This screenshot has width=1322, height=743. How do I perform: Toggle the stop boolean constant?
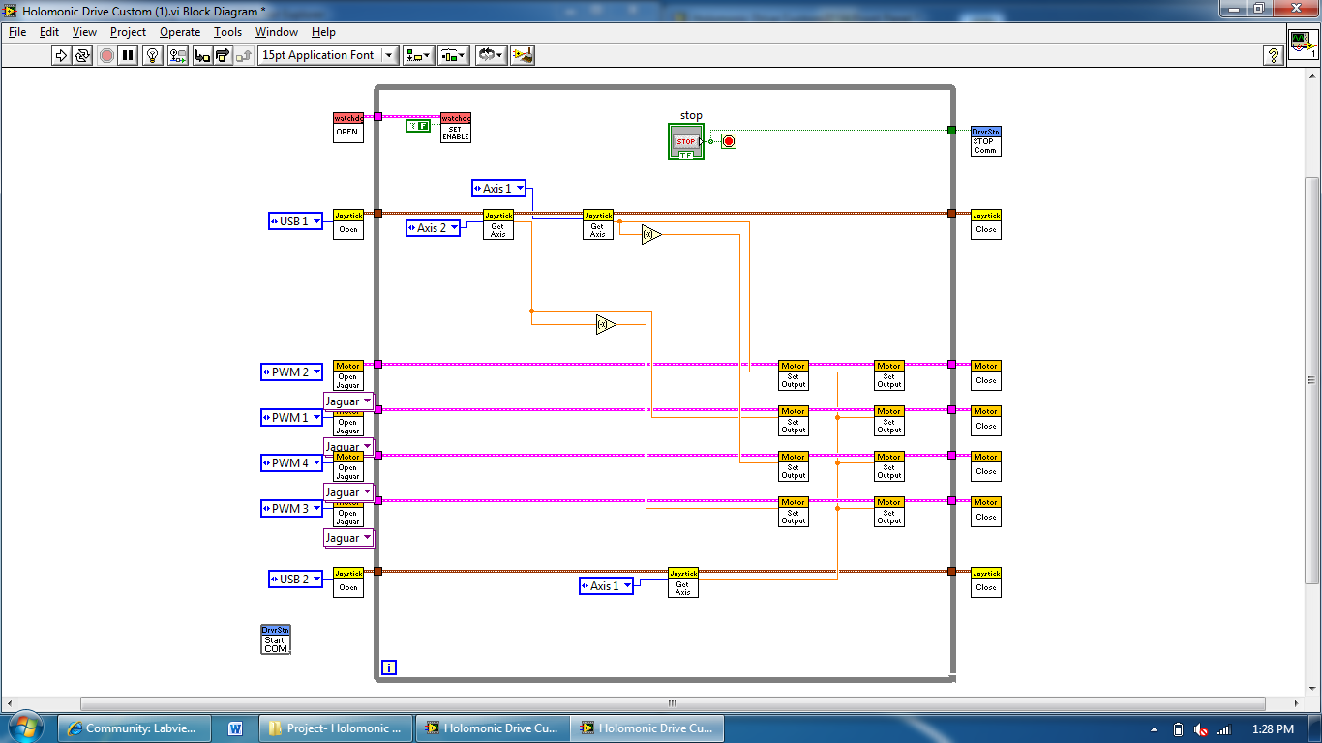pyautogui.click(x=685, y=140)
